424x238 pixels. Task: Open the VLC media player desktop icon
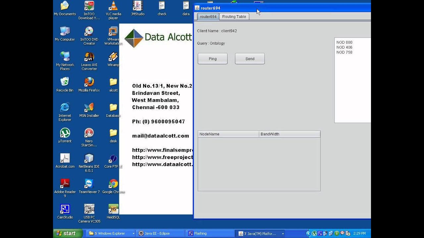113,10
